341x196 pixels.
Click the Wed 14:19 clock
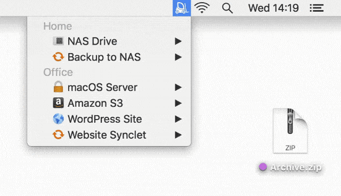pos(273,8)
